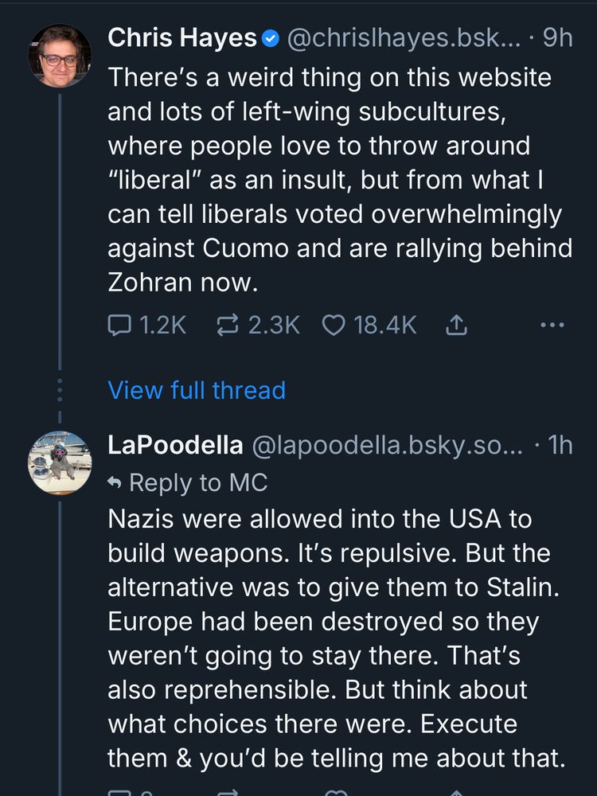The image size is (597, 796).
Task: Reply to Chris Hayes's post
Action: 119,325
